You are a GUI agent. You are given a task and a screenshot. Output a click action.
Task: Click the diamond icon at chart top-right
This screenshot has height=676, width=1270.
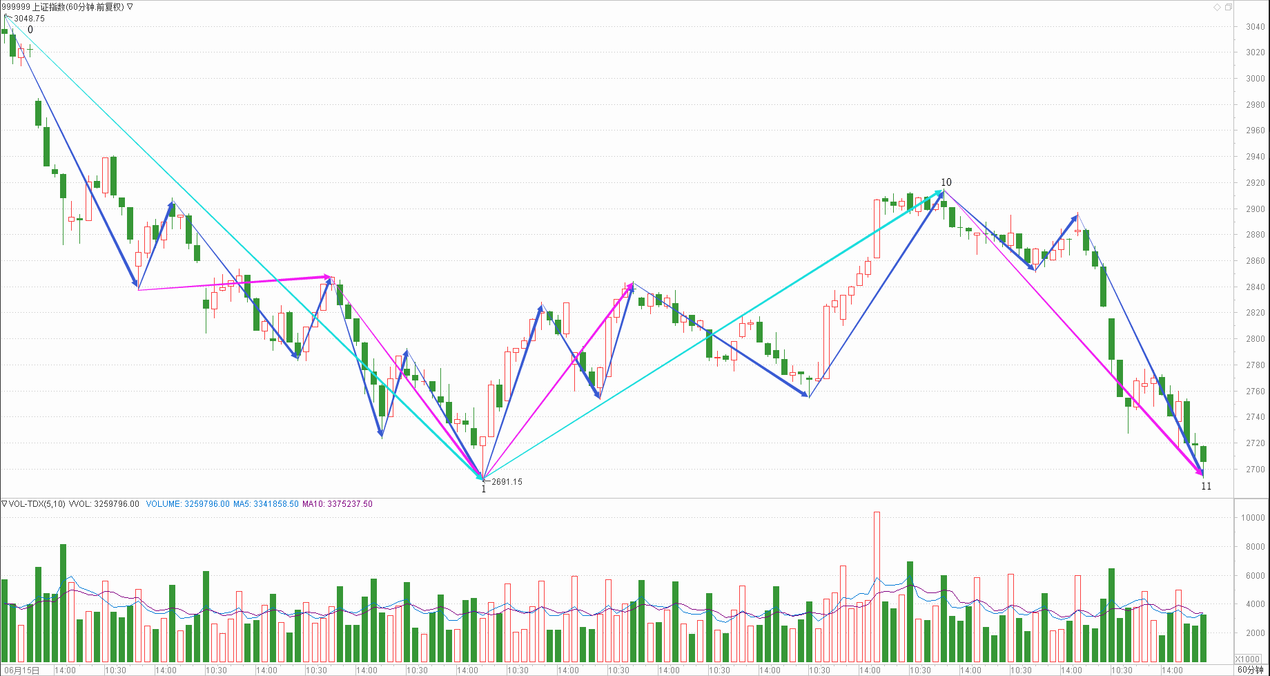click(x=1217, y=7)
